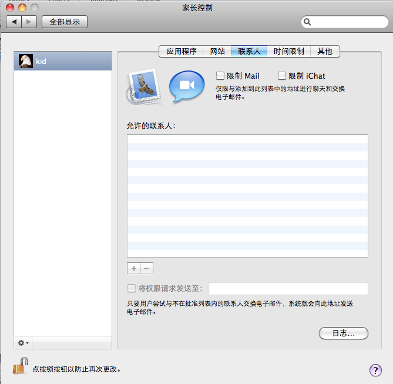Open the gear action menu below user list
The height and width of the screenshot is (384, 393).
tap(23, 343)
